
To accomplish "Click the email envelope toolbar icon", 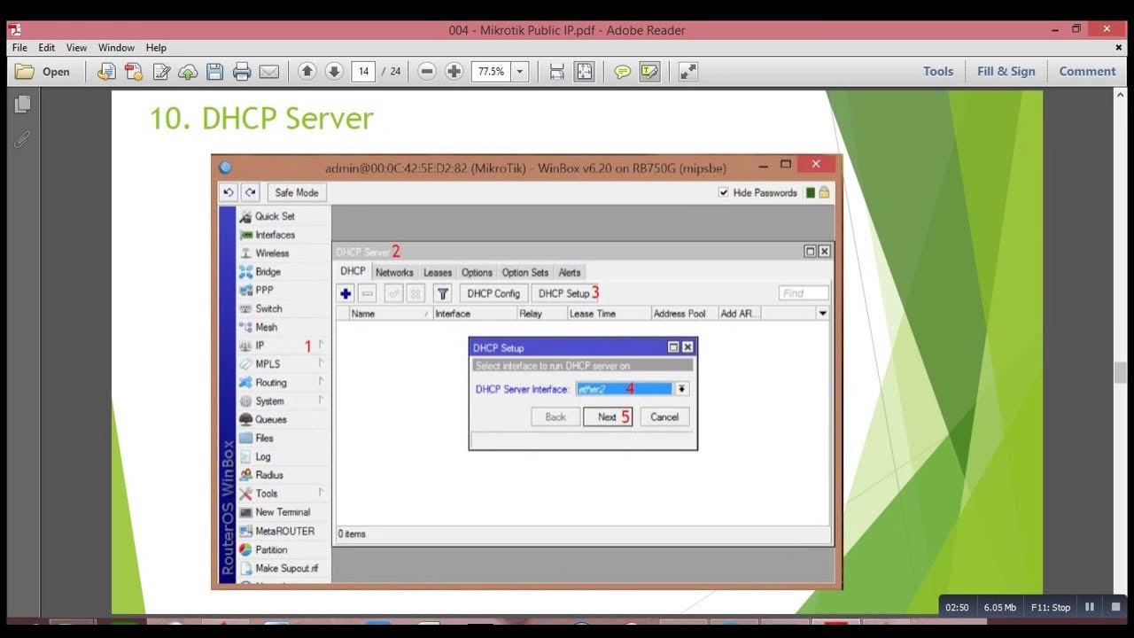I will click(x=269, y=72).
